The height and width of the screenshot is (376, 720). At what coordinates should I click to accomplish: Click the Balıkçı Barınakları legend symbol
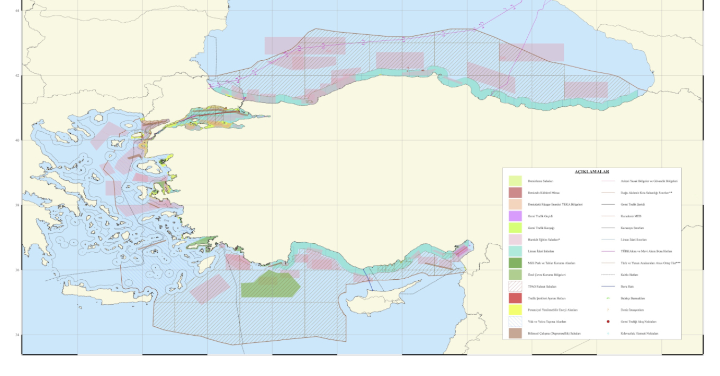tap(608, 298)
